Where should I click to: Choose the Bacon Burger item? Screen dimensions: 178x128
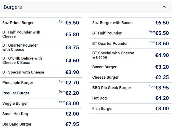click(104, 67)
